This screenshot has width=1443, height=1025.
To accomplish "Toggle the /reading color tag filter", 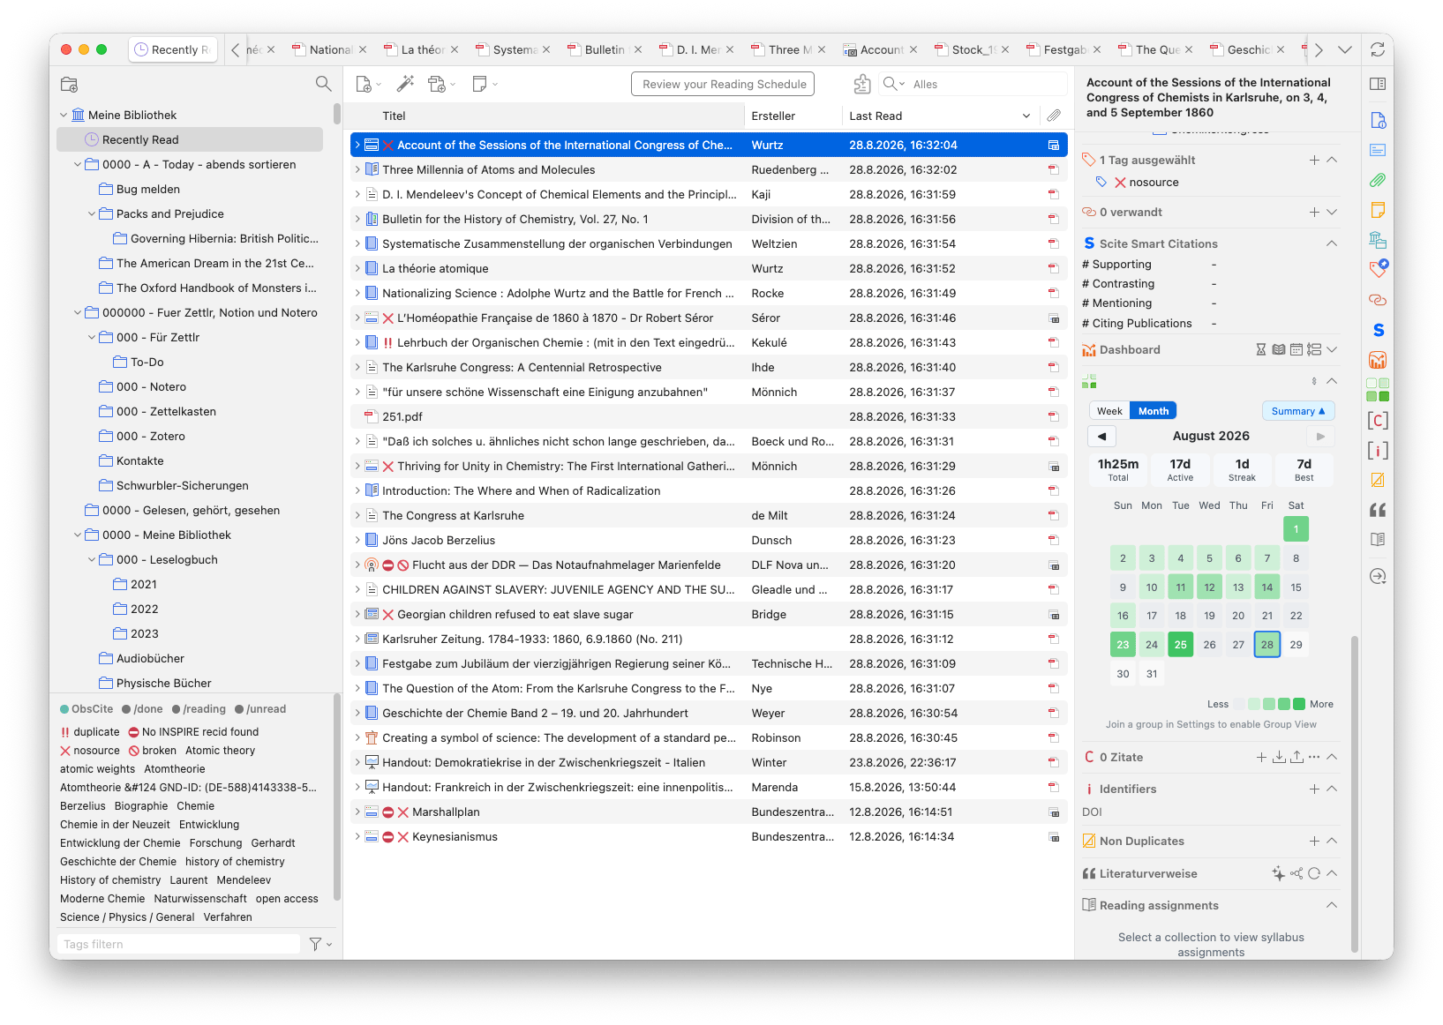I will coord(199,709).
